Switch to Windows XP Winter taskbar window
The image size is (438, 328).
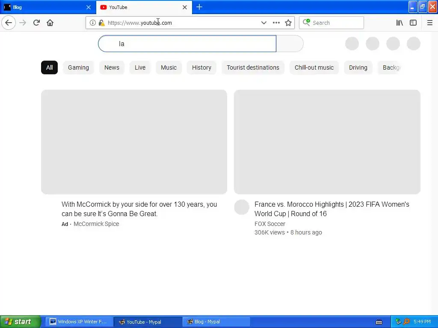pos(79,322)
